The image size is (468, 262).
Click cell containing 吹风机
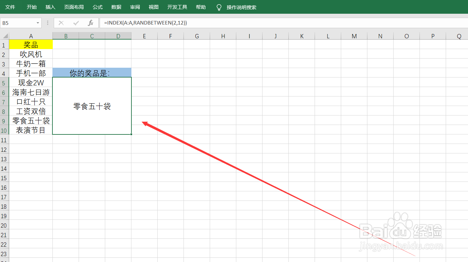coord(31,54)
